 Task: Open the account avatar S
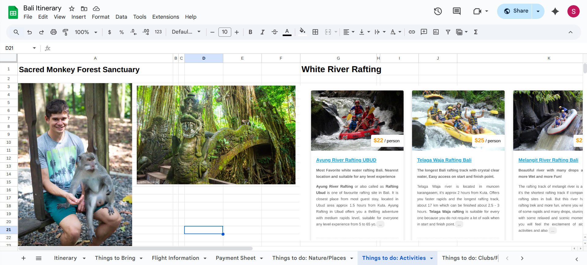574,11
